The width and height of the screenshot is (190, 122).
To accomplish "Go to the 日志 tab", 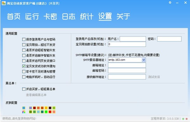I will [x=69, y=16].
